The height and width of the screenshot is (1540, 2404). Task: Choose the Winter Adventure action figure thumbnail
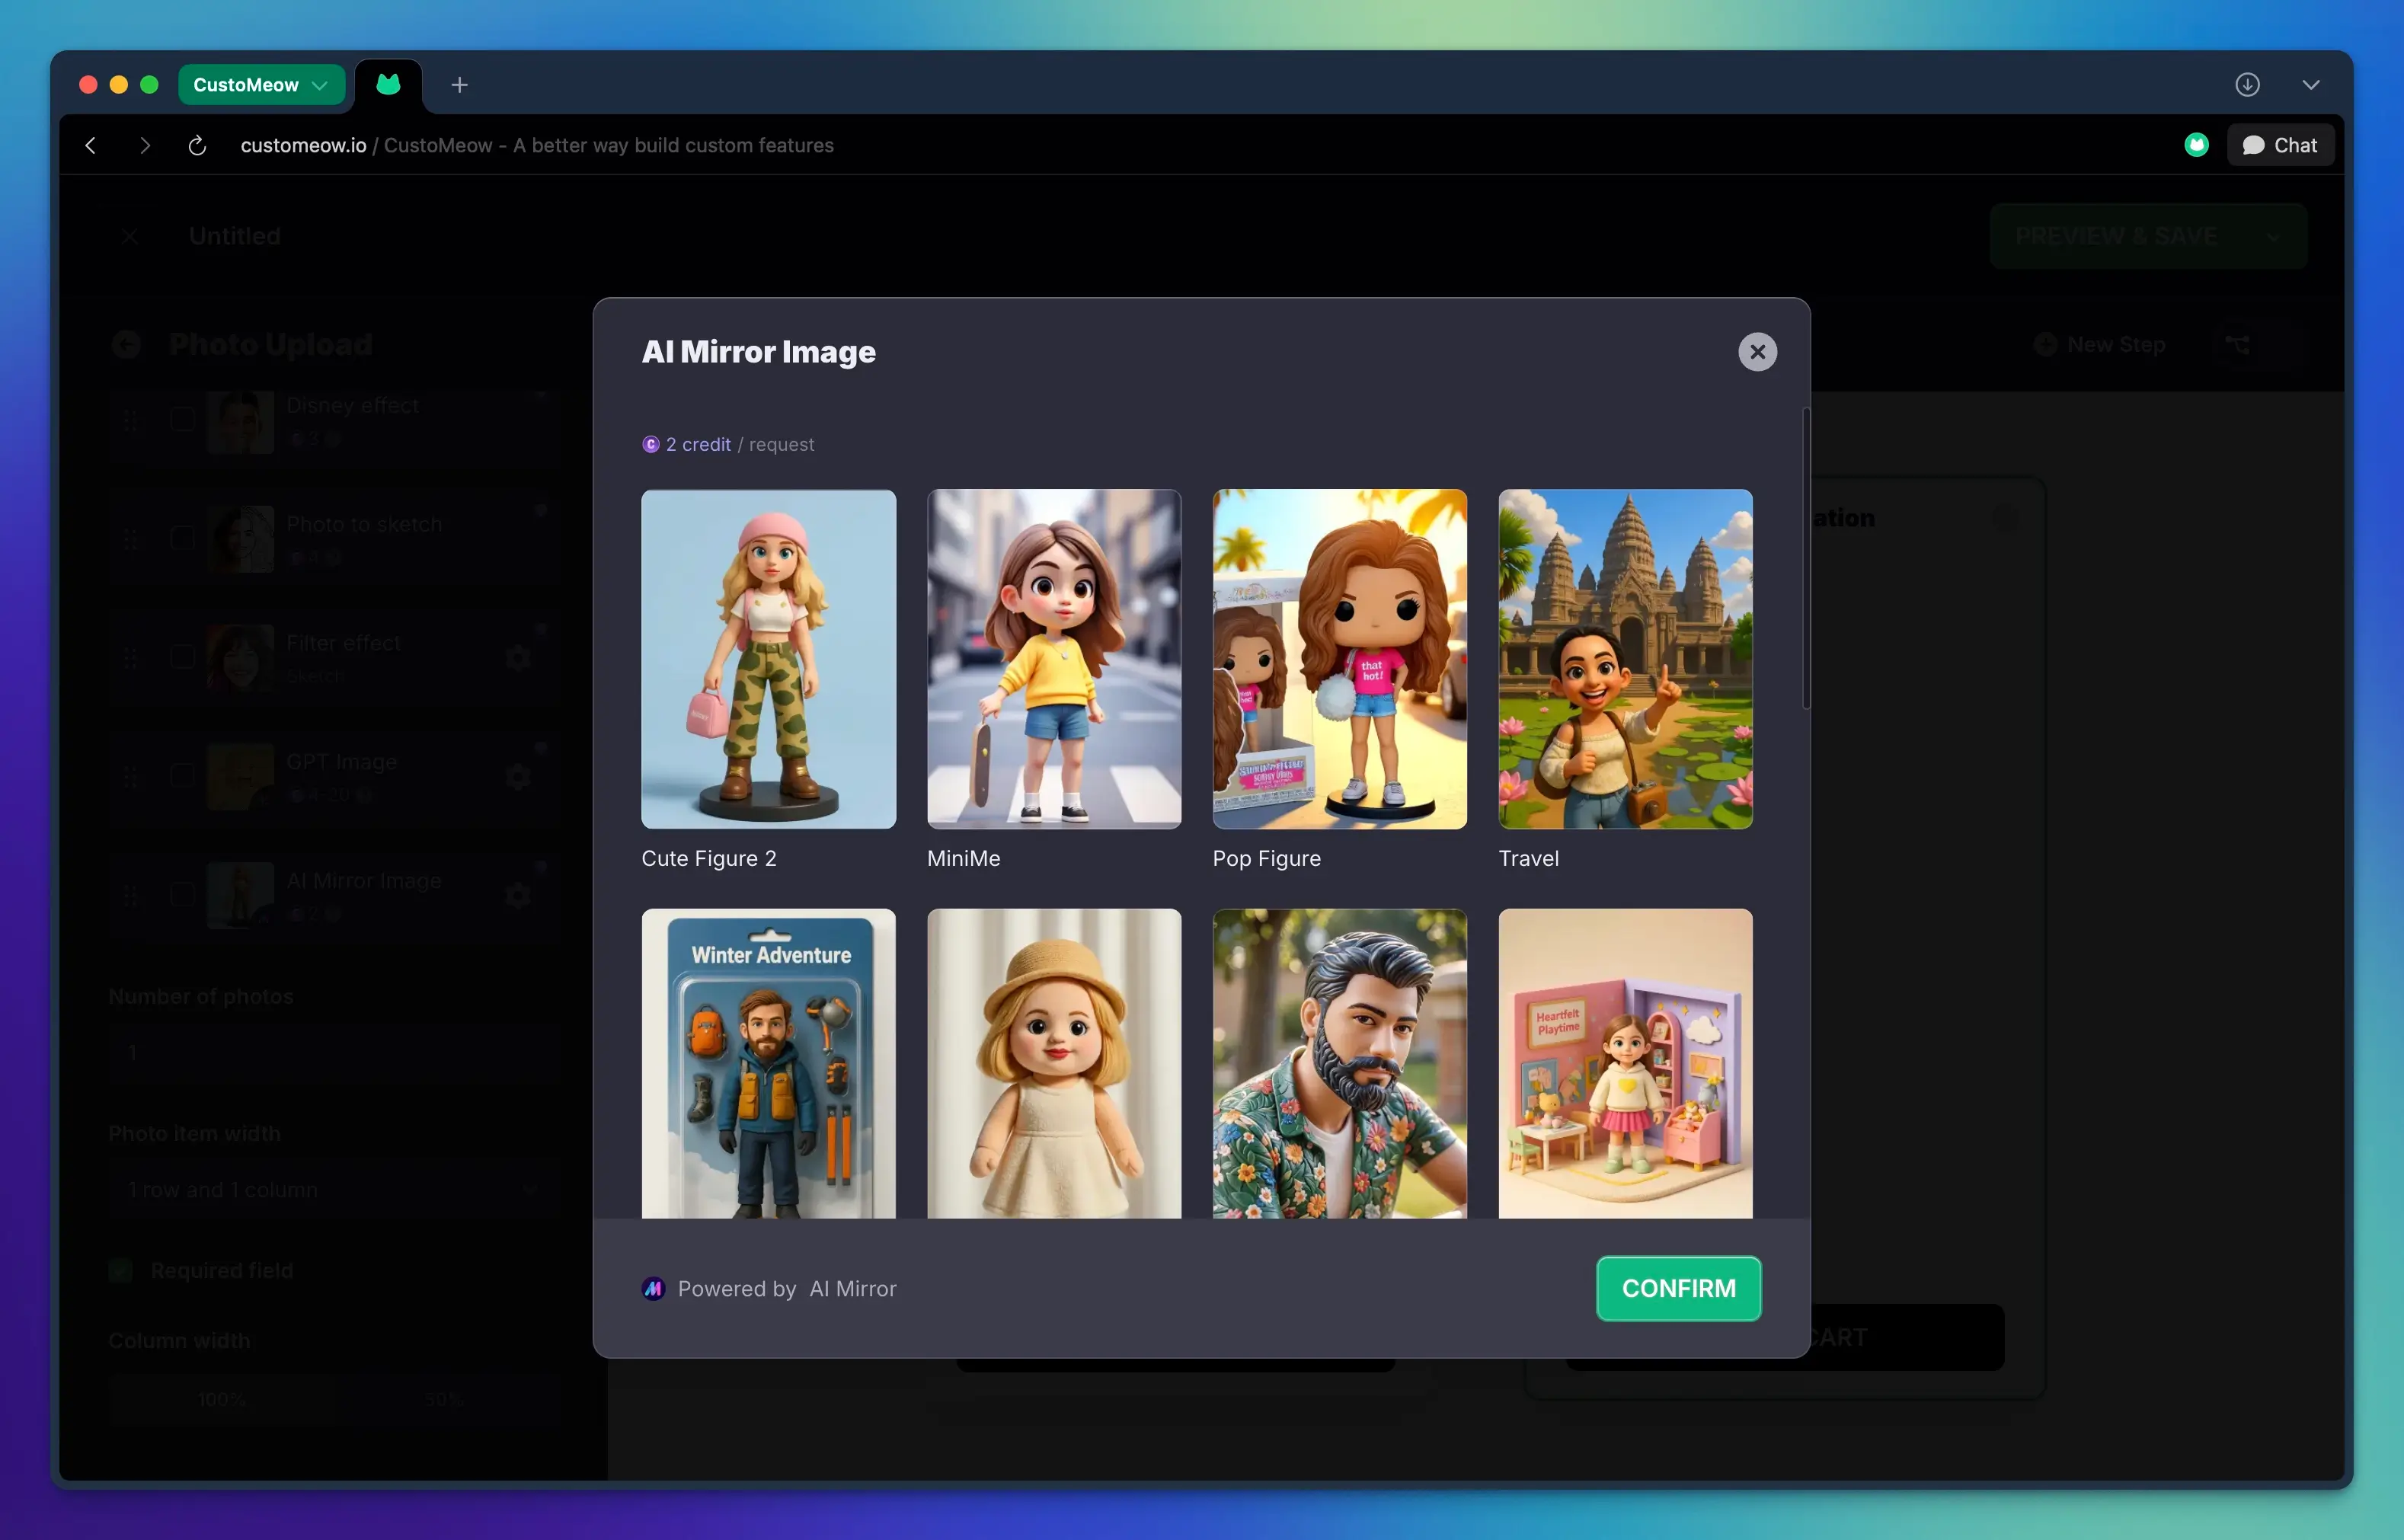point(768,1064)
